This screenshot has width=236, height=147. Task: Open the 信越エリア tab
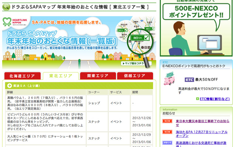coord(135,76)
